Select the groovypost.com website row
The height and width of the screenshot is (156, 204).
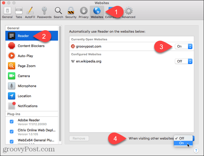pyautogui.click(x=131, y=46)
